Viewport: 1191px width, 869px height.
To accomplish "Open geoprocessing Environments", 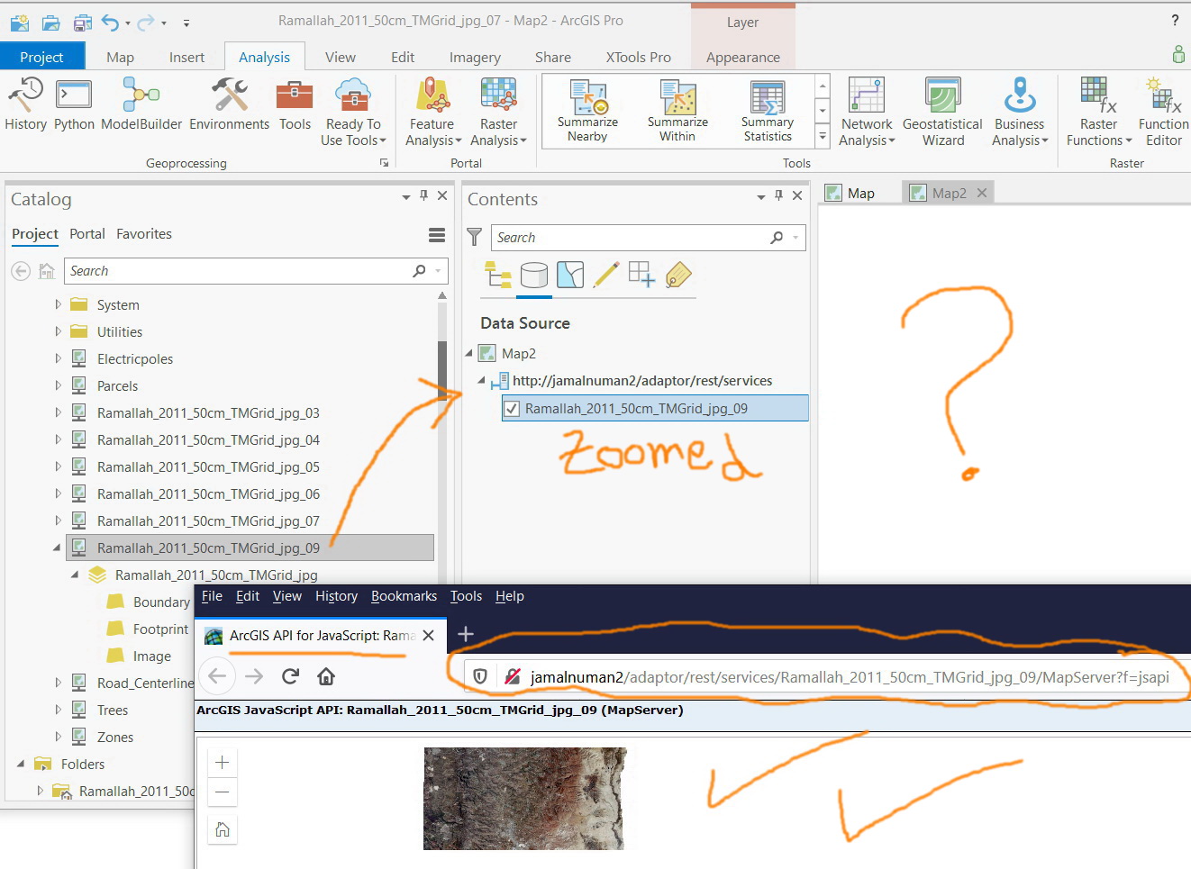I will coord(229,104).
